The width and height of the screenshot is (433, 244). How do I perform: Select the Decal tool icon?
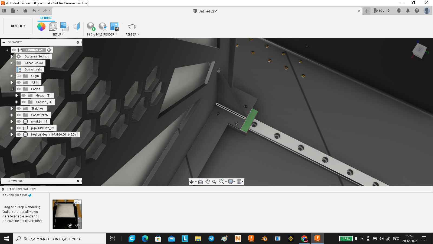coord(65,27)
